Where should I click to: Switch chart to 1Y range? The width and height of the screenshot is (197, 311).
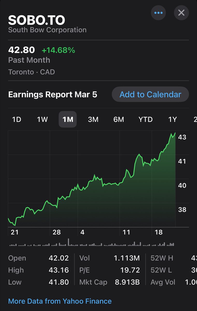point(172,119)
